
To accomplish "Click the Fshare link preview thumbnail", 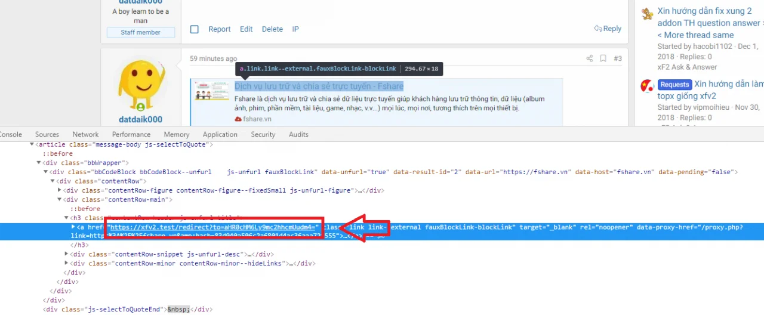I will pos(211,91).
